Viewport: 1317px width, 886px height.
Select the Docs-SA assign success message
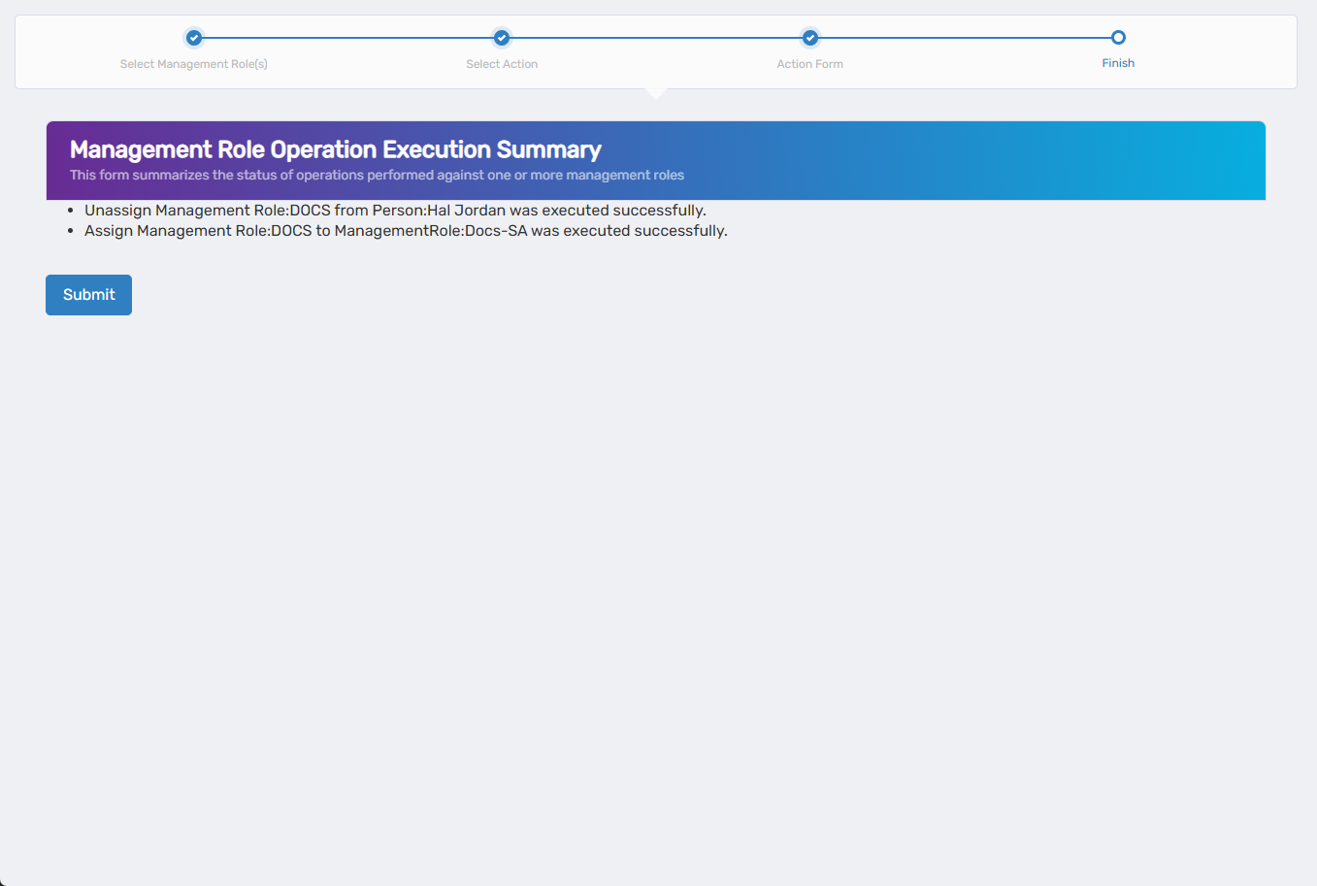click(x=406, y=230)
